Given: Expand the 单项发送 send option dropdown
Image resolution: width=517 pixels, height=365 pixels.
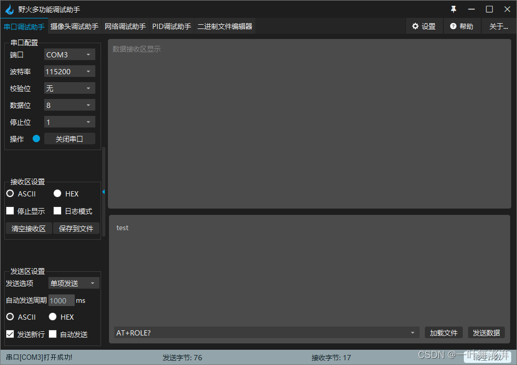Looking at the screenshot, I should tap(73, 283).
